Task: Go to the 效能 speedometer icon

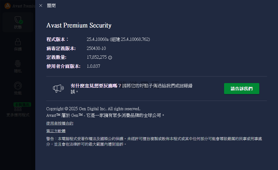Action: point(18,86)
